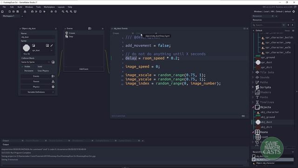Screen dimensions: 298x168
Task: Collapse the Objects tree folder
Action: (x=253, y=107)
